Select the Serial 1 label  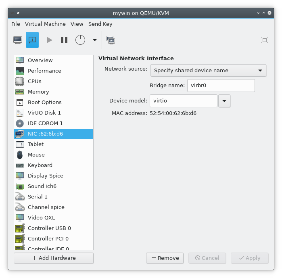point(38,197)
